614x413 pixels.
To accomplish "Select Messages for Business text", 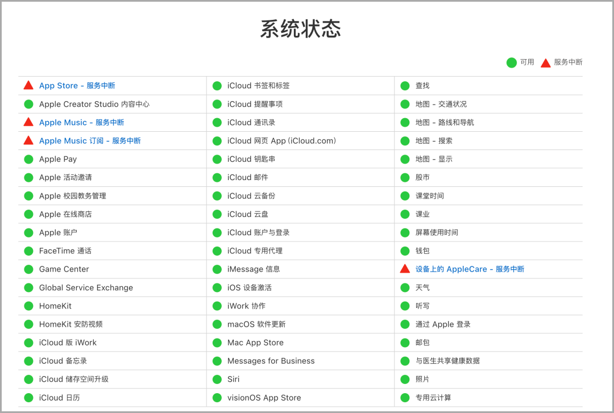I will [271, 361].
